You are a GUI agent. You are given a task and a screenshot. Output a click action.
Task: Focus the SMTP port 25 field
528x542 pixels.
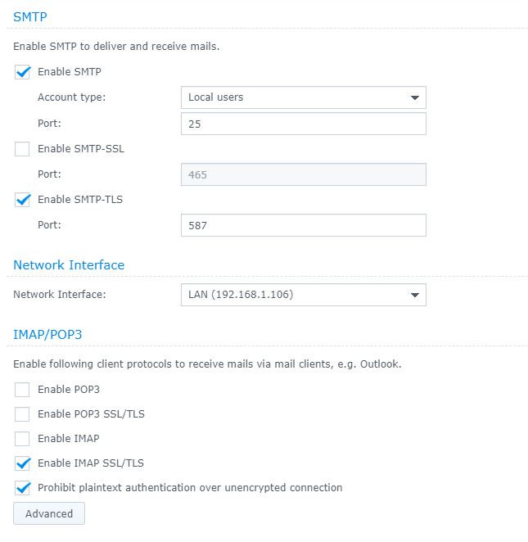[x=303, y=124]
